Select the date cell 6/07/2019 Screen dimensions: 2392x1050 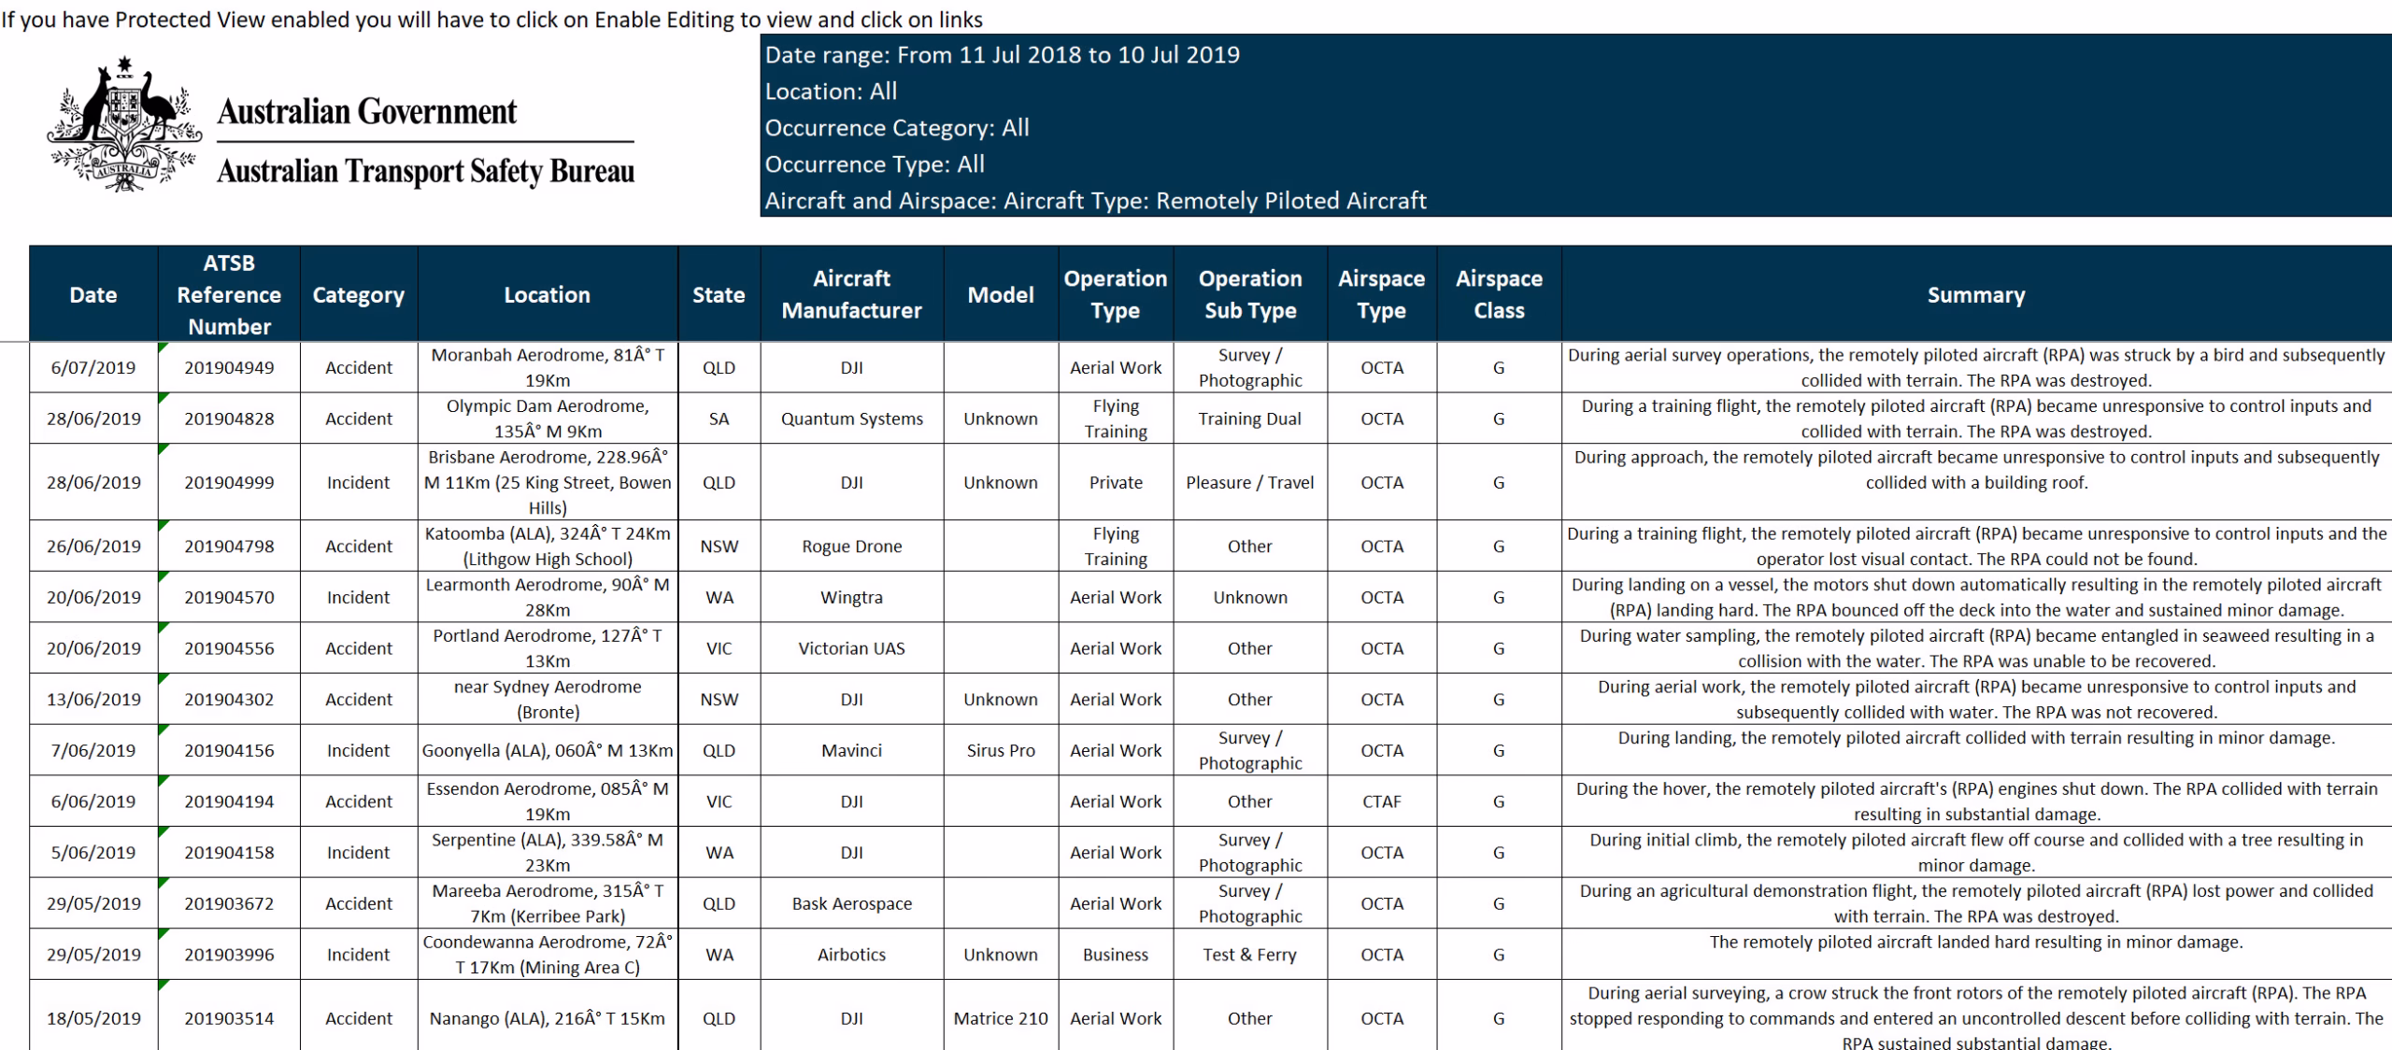point(93,367)
